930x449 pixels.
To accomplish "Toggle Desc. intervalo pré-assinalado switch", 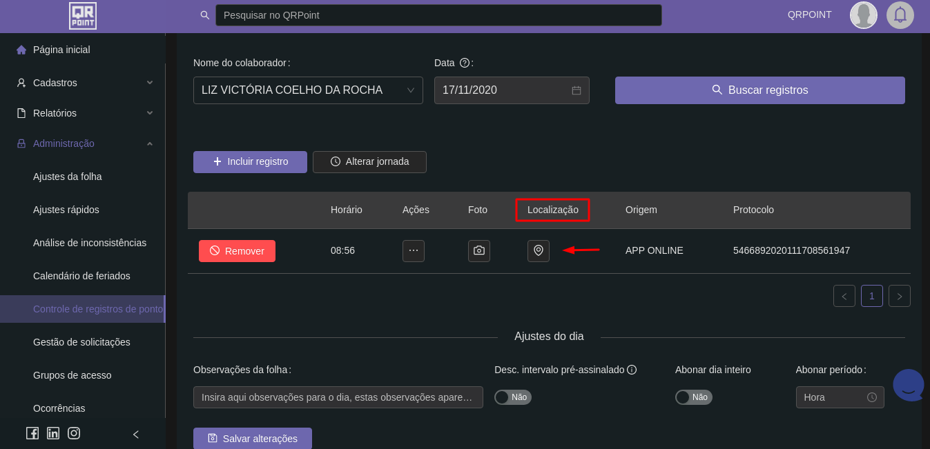I will tap(513, 397).
